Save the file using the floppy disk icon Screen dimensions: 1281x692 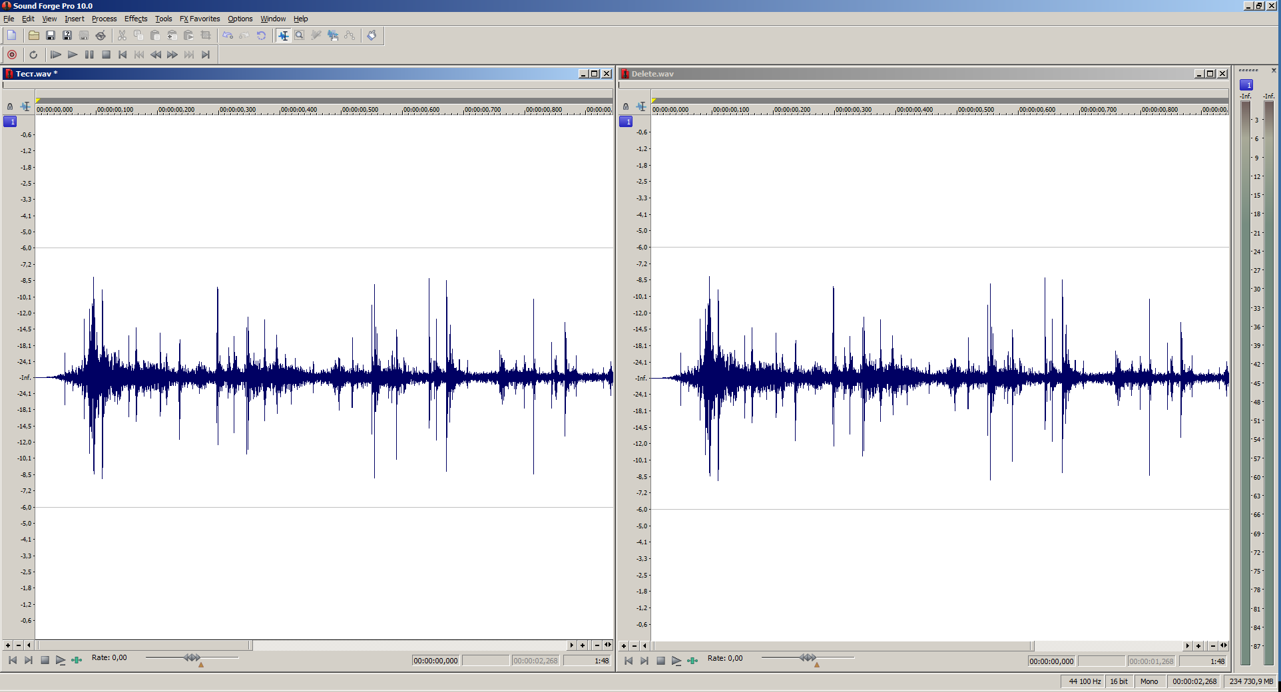click(x=51, y=35)
